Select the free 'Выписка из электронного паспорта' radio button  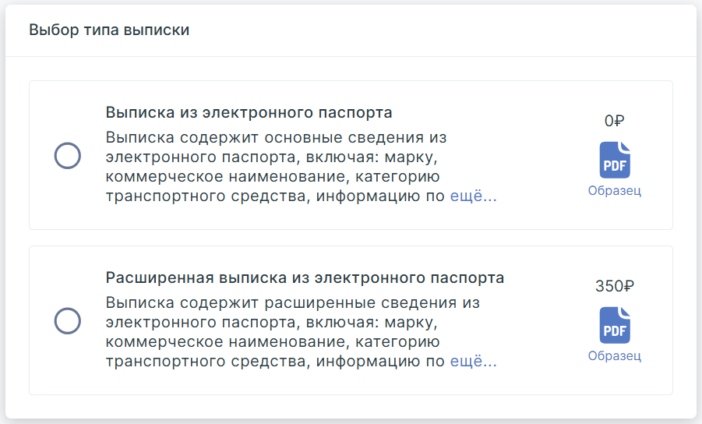click(x=68, y=156)
